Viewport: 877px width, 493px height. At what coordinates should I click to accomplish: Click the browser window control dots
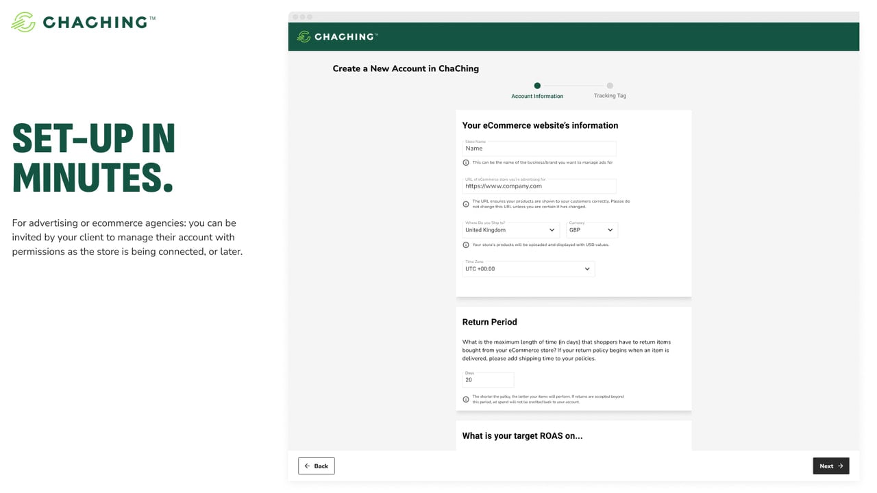[302, 16]
